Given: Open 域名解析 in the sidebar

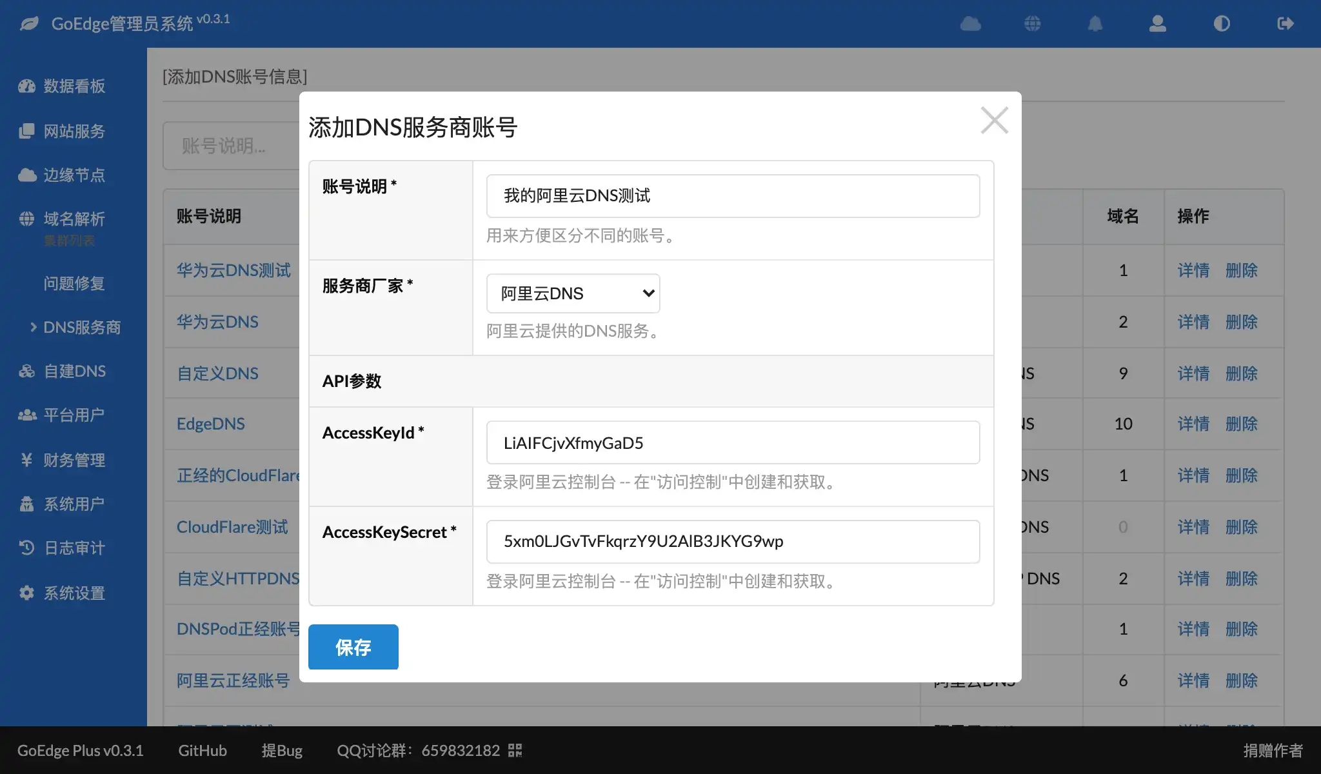Looking at the screenshot, I should [x=74, y=219].
